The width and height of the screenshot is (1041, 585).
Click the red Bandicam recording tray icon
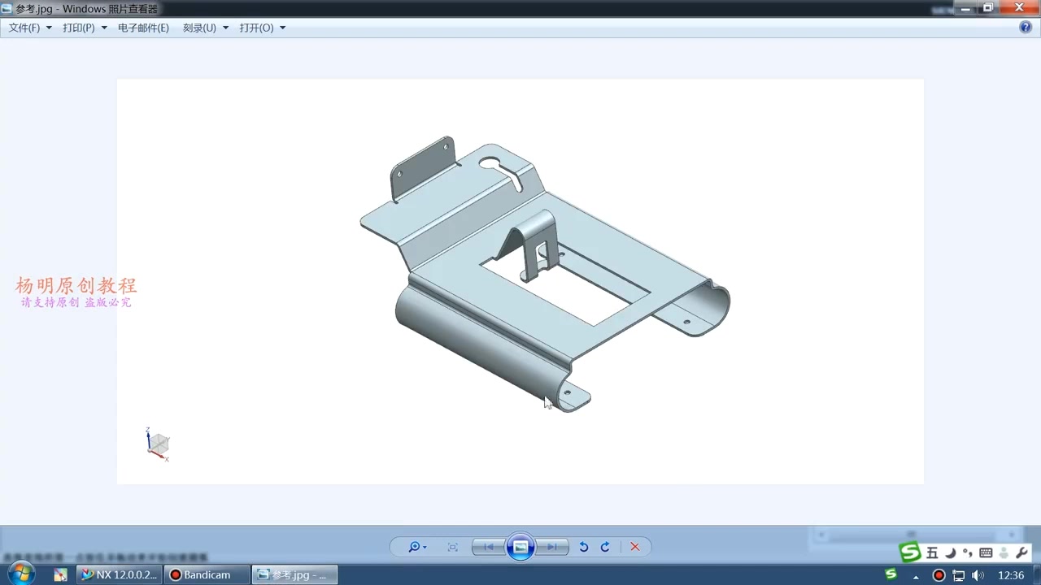939,575
